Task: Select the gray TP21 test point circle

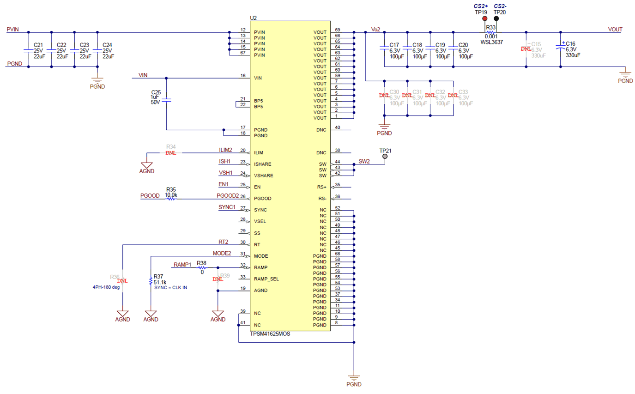Action: (385, 157)
